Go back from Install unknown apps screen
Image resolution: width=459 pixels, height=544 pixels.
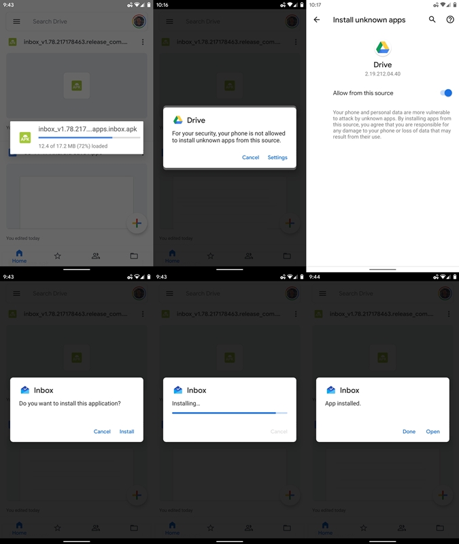[317, 20]
